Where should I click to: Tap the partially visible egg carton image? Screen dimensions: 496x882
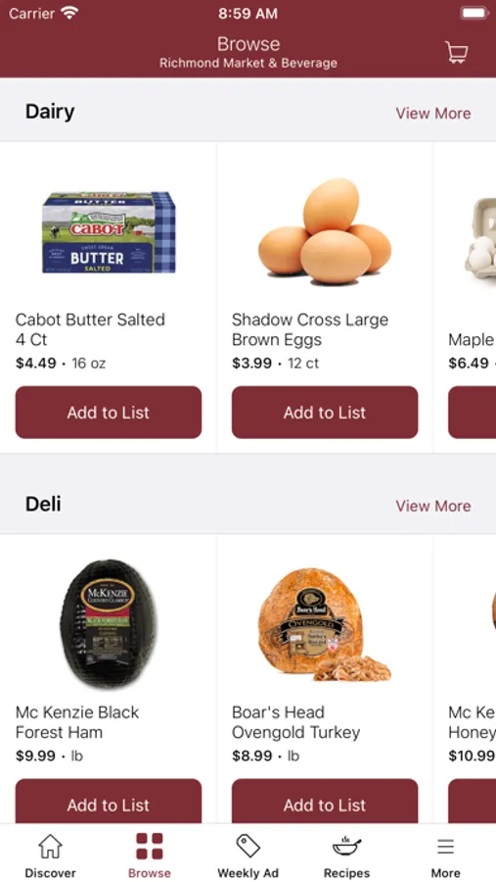pos(480,235)
